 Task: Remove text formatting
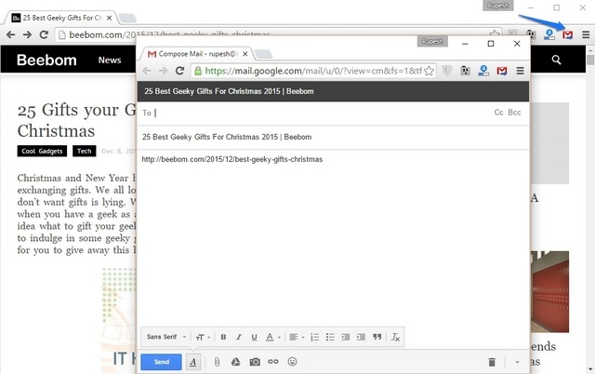point(395,337)
